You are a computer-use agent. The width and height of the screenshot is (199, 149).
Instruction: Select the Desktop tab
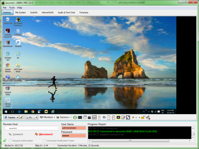[7, 12]
